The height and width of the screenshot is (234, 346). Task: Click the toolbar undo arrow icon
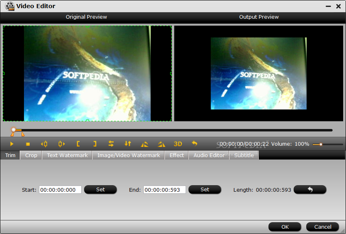195,144
